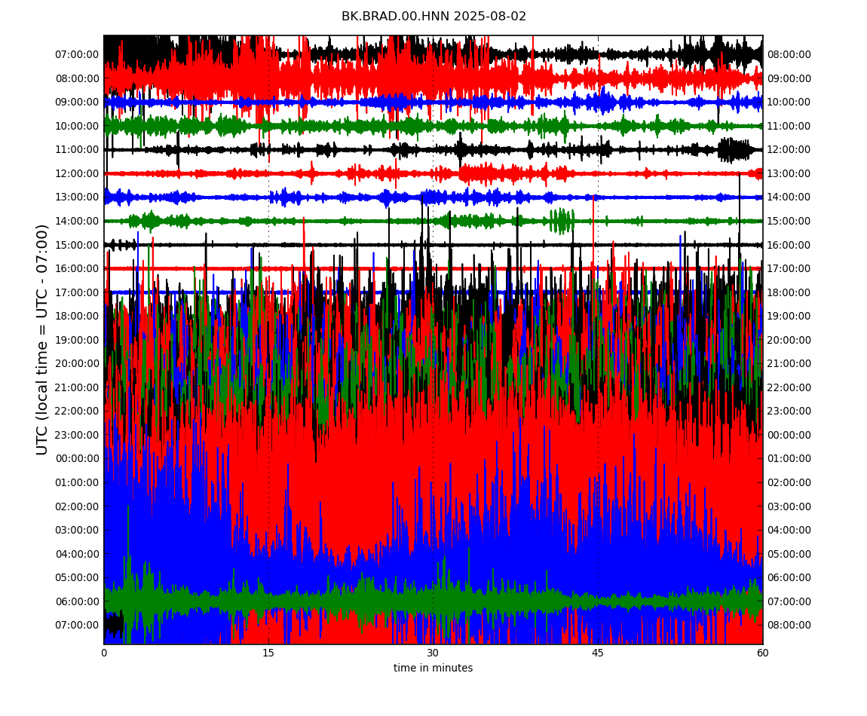This screenshot has height=716, width=867.
Task: Click the rotated 'UTC (local time = UTC - 07:00)' axis label
Action: (42, 339)
